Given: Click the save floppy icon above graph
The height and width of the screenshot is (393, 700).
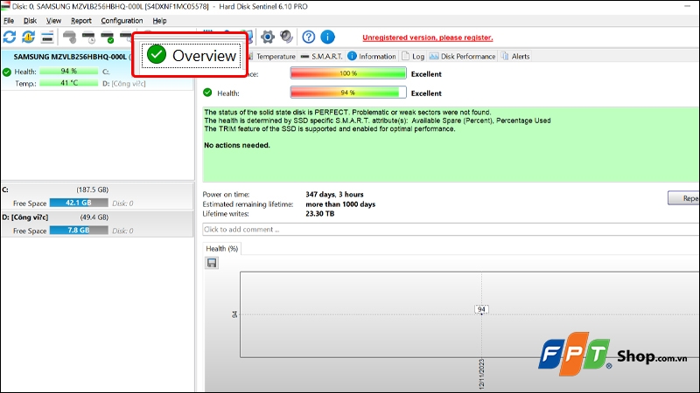Looking at the screenshot, I should coord(212,263).
